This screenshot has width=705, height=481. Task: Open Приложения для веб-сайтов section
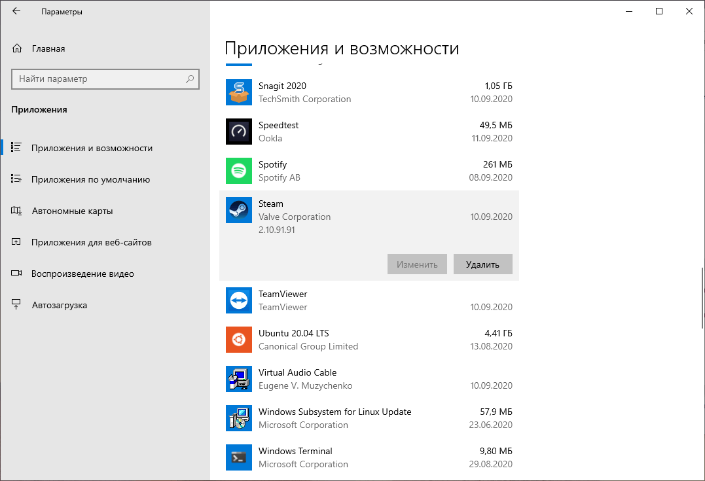point(105,242)
